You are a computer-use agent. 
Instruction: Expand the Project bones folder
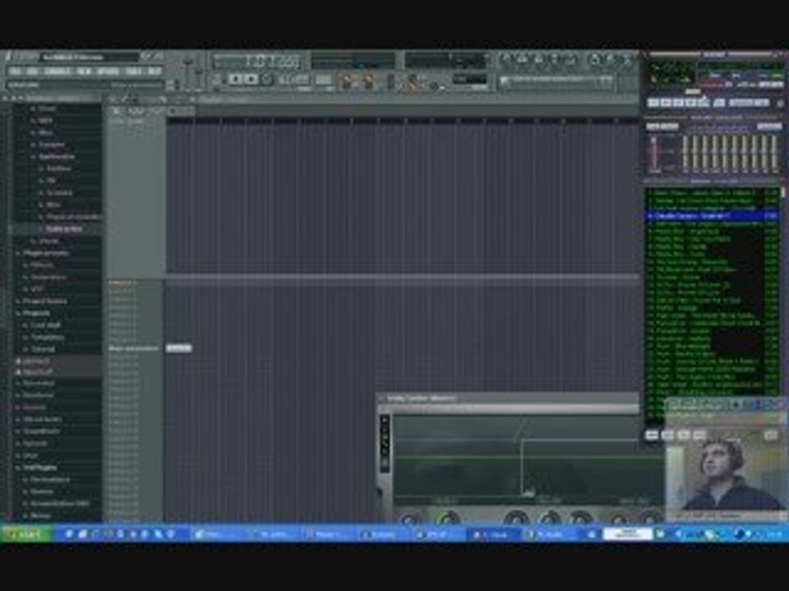pyautogui.click(x=44, y=301)
